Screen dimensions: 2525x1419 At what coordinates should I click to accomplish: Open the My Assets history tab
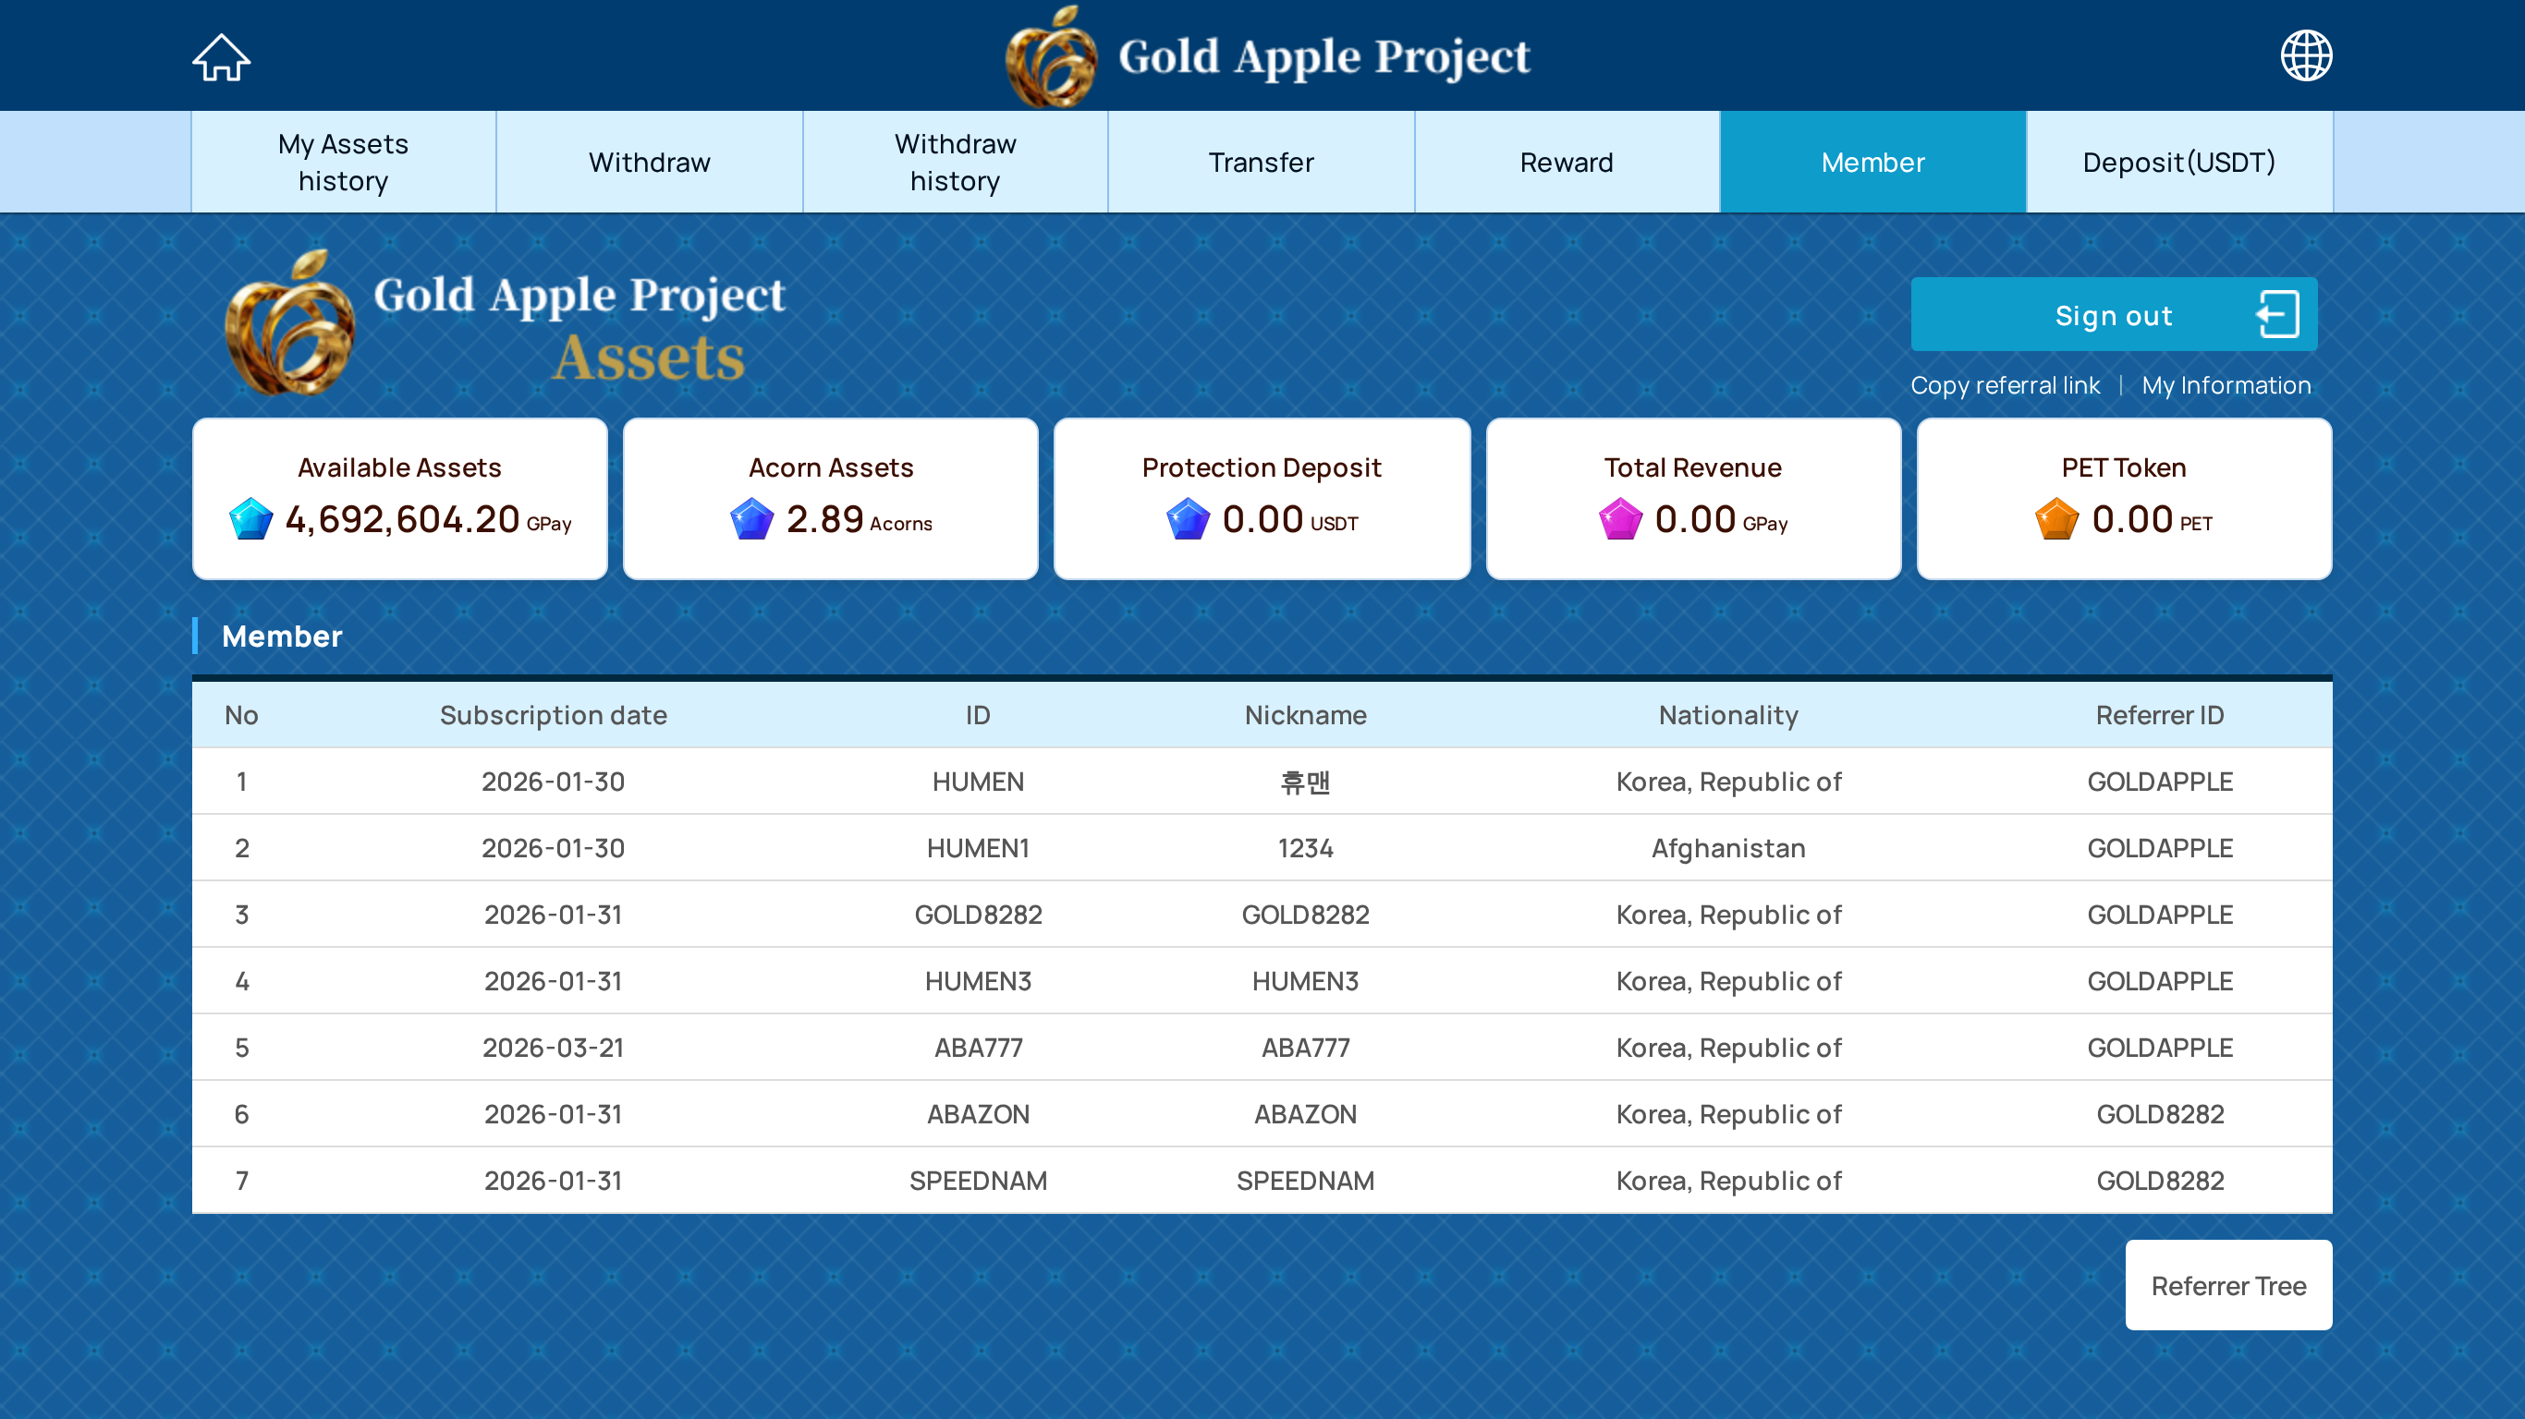[x=343, y=163]
